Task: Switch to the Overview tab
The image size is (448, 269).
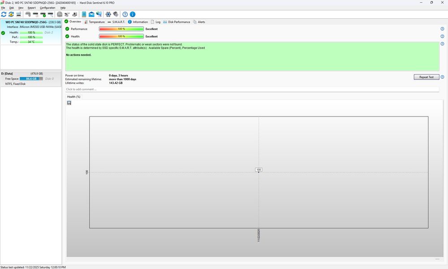Action: pos(73,22)
